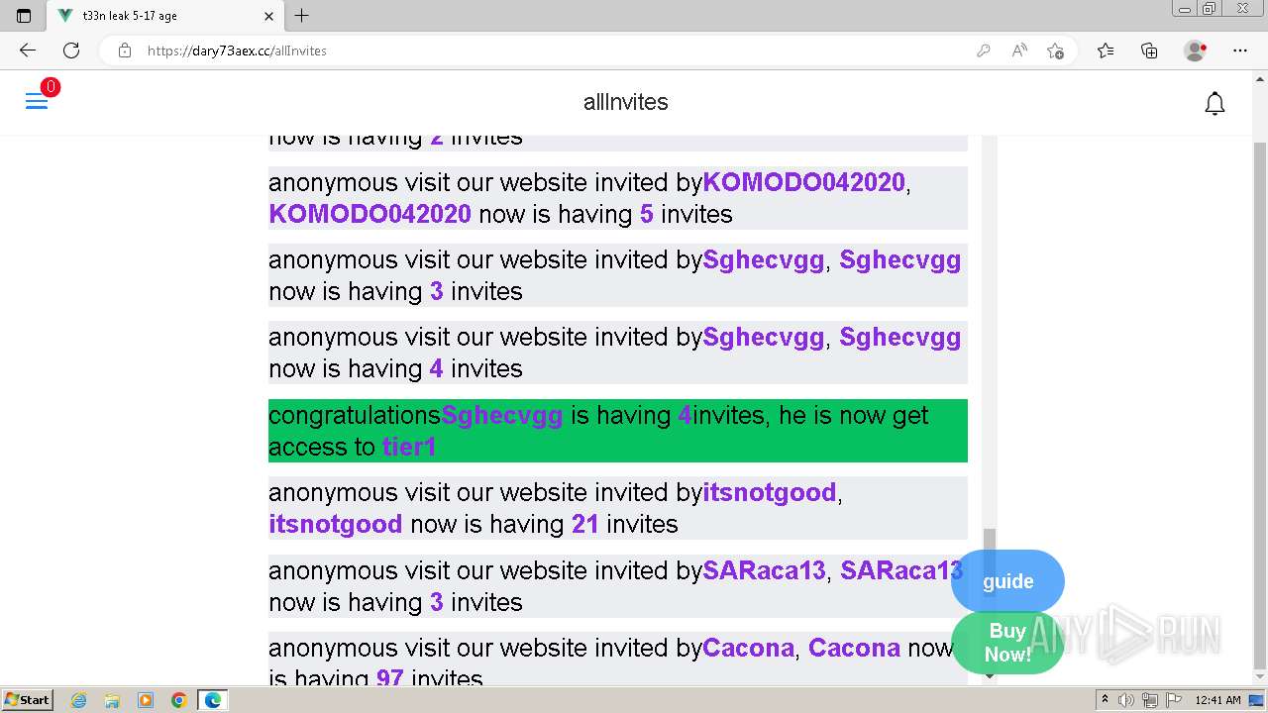
Task: Show hidden icons in the system tray
Action: [x=1105, y=700]
